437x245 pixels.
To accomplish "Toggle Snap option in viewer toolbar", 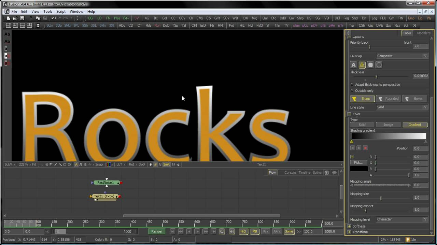I will [x=99, y=164].
